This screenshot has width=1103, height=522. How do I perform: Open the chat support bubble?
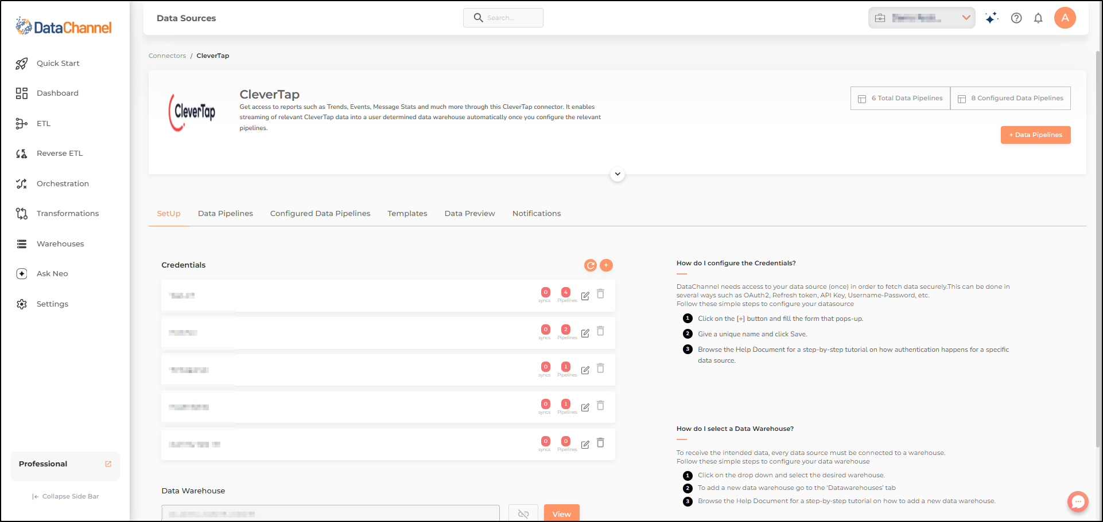[x=1078, y=502]
